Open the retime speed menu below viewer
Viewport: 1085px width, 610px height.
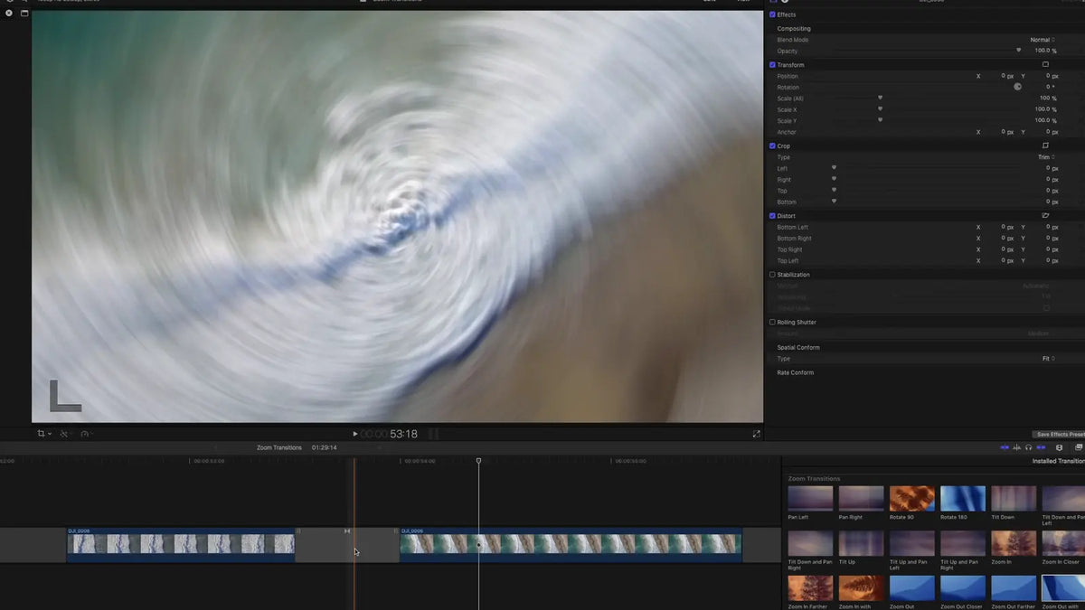[85, 434]
